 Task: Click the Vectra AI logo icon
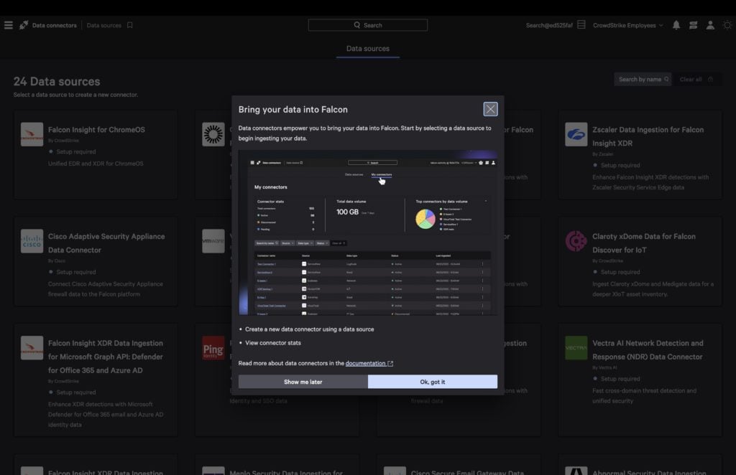pos(576,348)
